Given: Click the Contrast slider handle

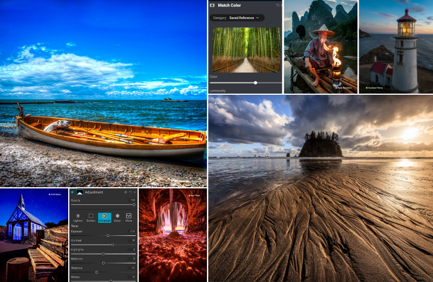Looking at the screenshot, I should coord(112,245).
